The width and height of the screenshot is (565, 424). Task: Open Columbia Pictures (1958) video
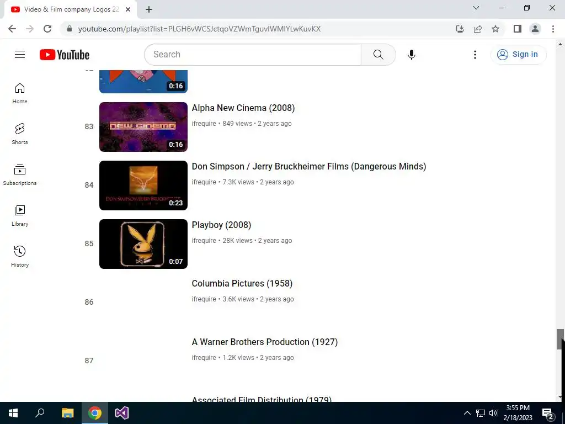pyautogui.click(x=242, y=283)
